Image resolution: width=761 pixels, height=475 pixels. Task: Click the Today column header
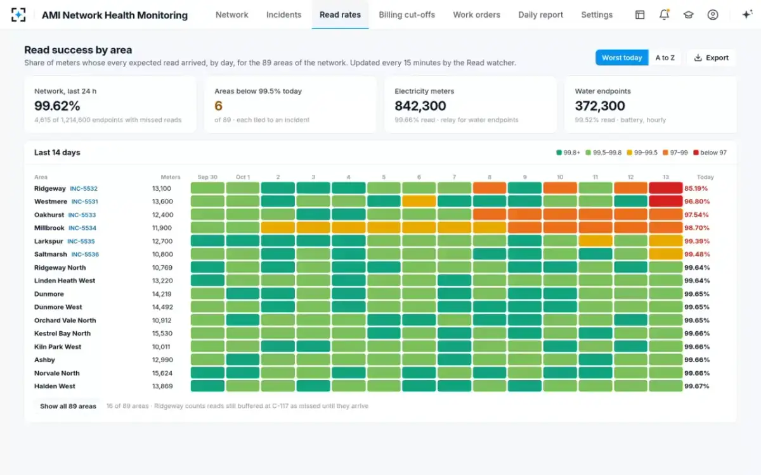tap(705, 177)
